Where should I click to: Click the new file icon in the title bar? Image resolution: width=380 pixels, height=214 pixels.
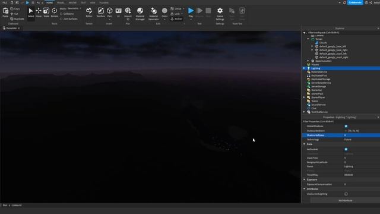[12, 2]
